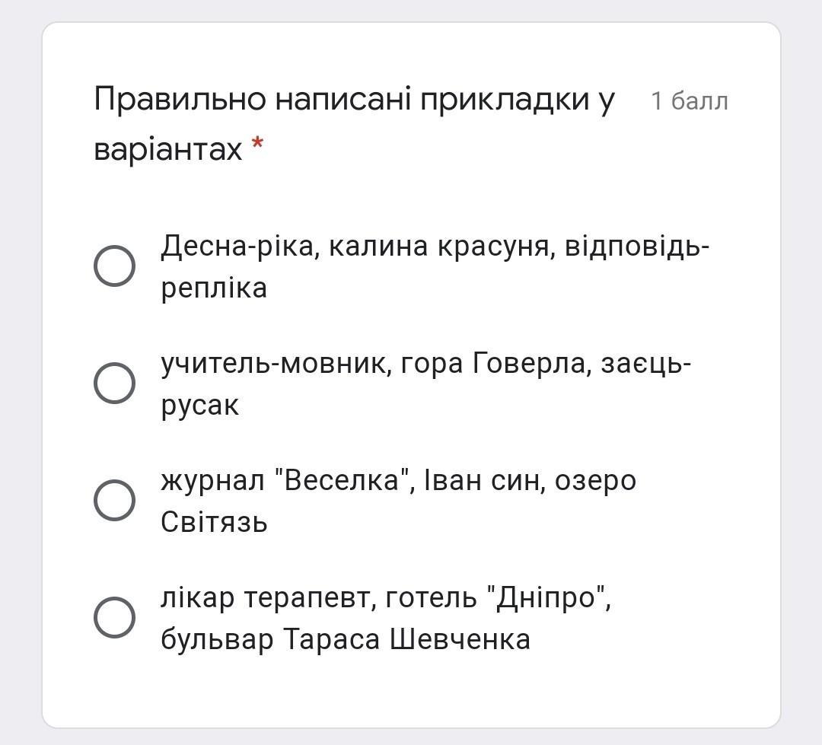This screenshot has width=822, height=745.
Task: Click the word "Світязь" in third option
Action: click(214, 523)
